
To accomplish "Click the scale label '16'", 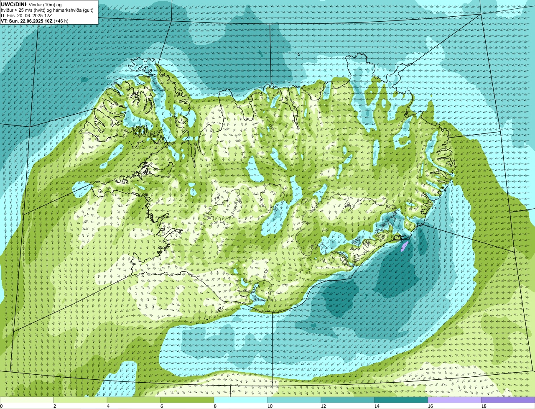I will pos(431,406).
